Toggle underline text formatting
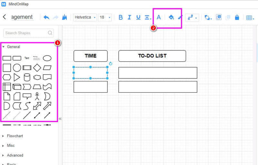This screenshot has width=258, height=165. click(138, 17)
